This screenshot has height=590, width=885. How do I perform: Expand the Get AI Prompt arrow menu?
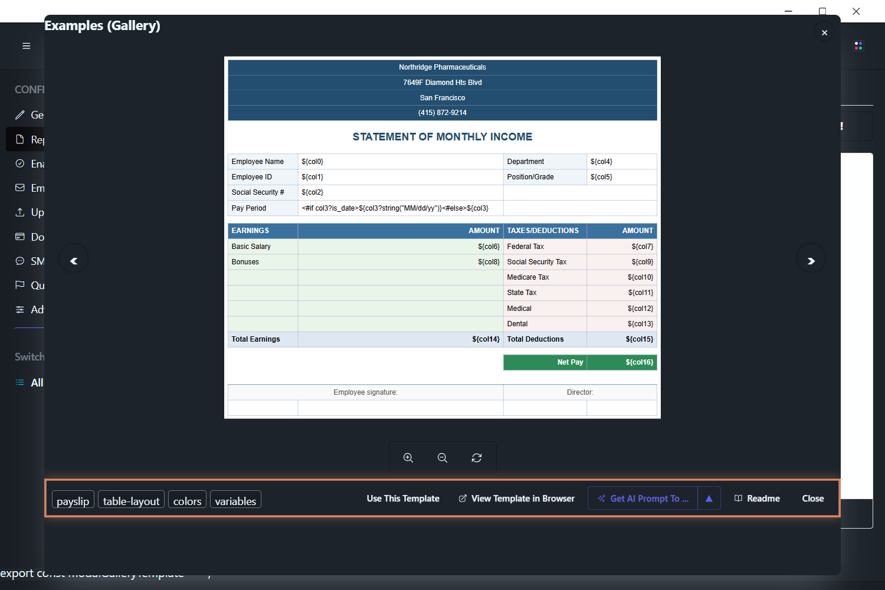709,499
